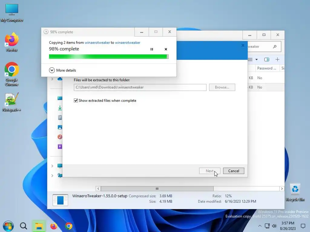310x232 pixels.
Task: Expand the OneDrive tree node
Action: coord(52,79)
